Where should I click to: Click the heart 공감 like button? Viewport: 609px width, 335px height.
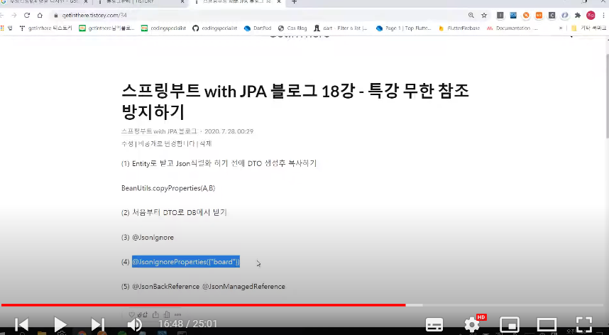pyautogui.click(x=138, y=314)
